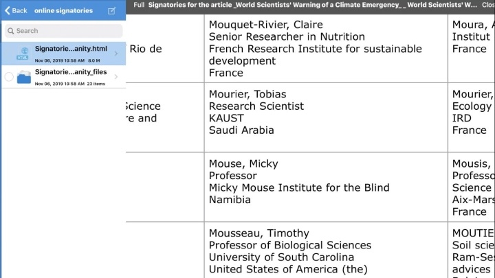Open the blue folder icon
Image resolution: width=495 pixels, height=278 pixels.
[24, 77]
